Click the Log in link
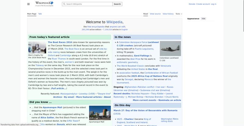Viewport: 244px width, 126px height. (x=213, y=4)
